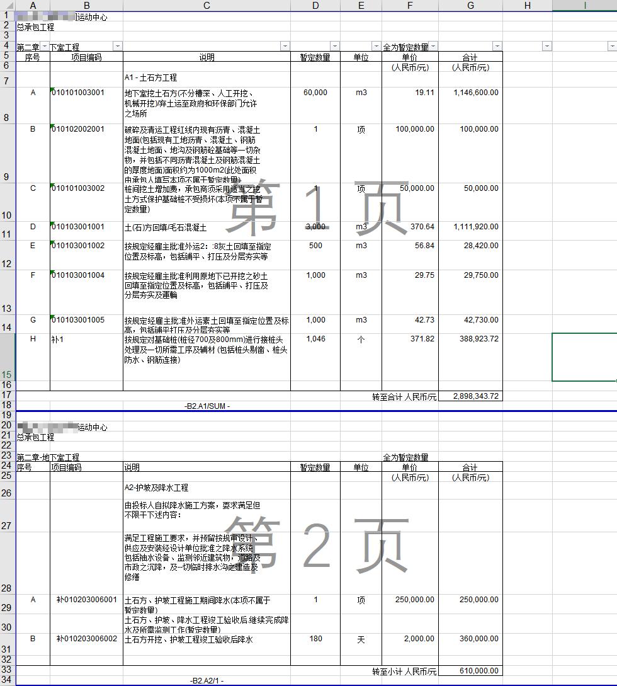Image resolution: width=617 pixels, height=686 pixels.
Task: Select row 15 by clicking its row number
Action: point(6,374)
